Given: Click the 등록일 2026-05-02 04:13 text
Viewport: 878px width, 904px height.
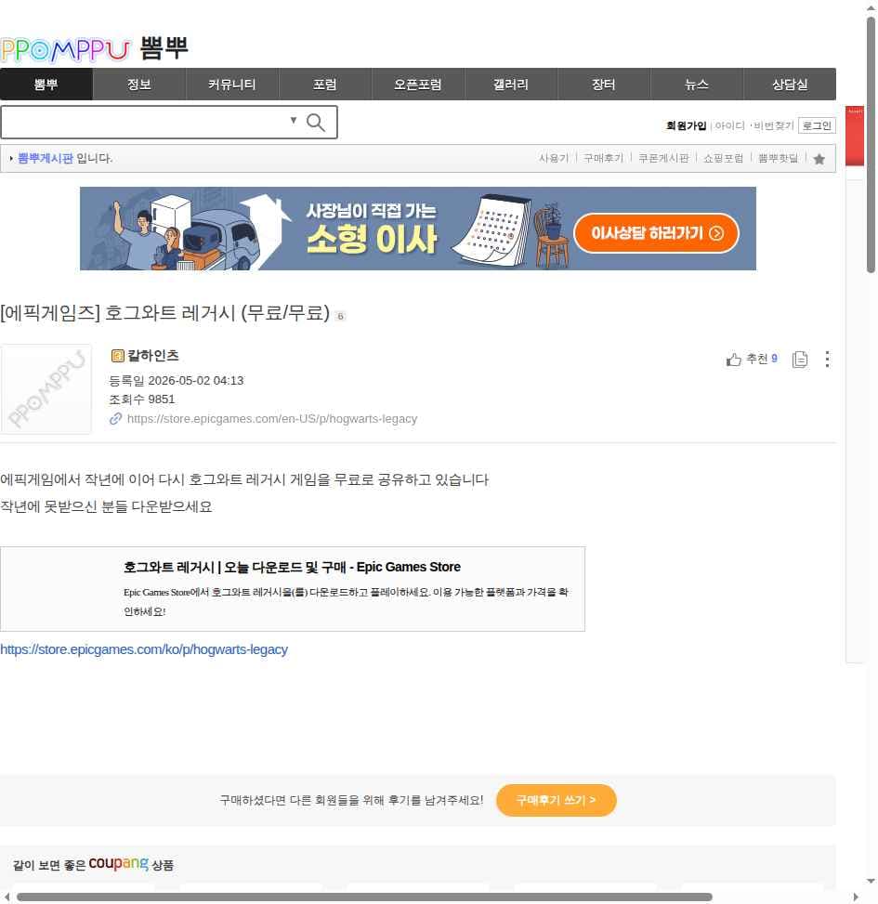Looking at the screenshot, I should 177,381.
